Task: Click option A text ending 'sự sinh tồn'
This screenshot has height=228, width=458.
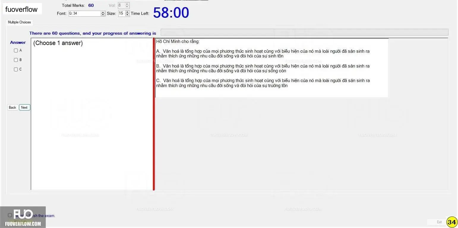Action: point(263,54)
